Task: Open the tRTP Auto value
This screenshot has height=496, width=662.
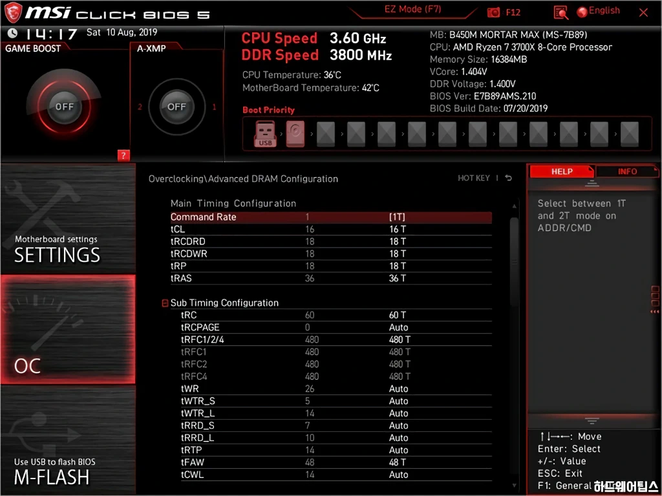Action: 398,450
